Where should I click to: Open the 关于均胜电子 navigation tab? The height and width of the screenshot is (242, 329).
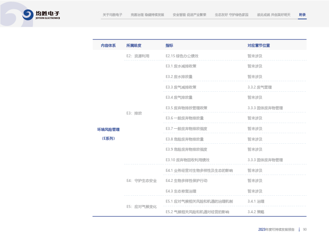click(112, 15)
